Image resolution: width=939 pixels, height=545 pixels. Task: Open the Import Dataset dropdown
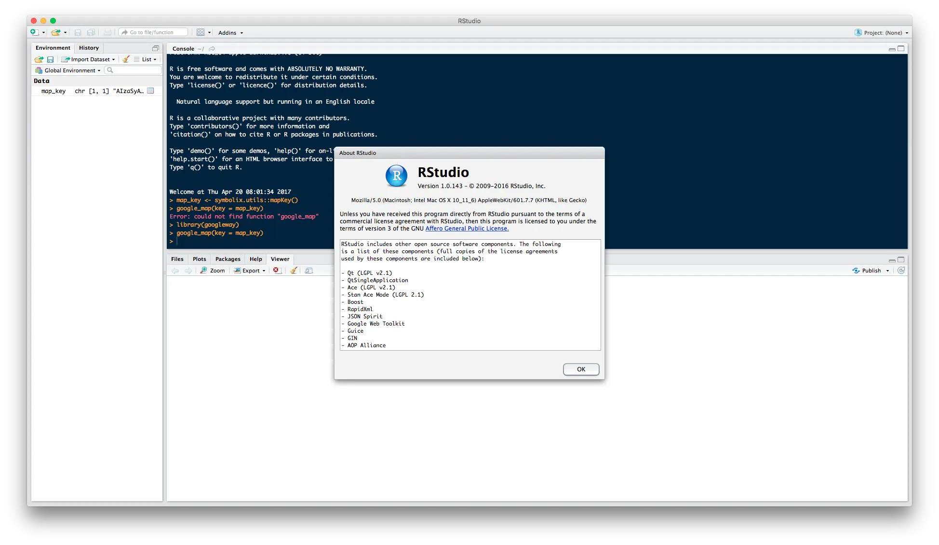click(x=88, y=59)
